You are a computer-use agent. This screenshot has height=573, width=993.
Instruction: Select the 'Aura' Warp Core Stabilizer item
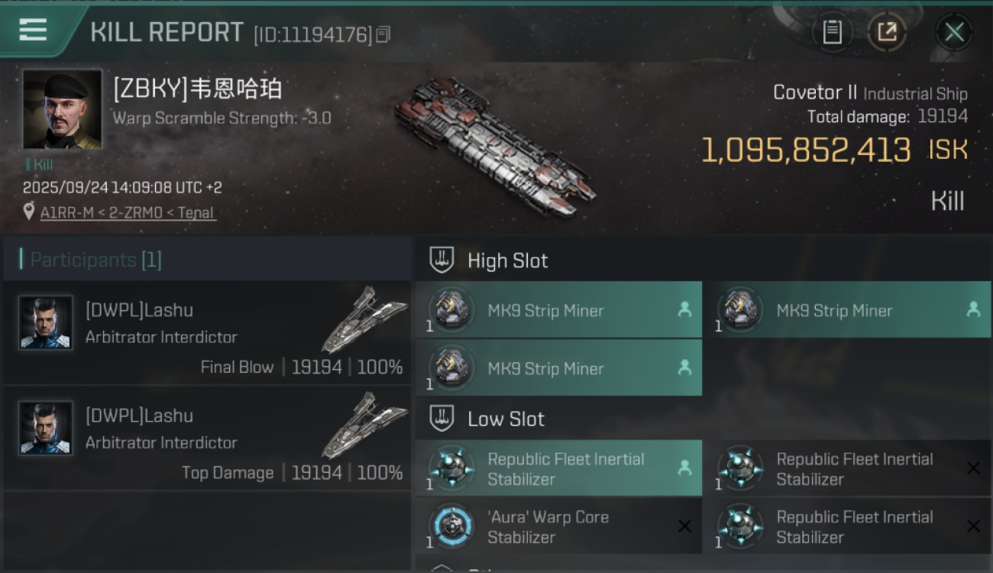click(558, 526)
